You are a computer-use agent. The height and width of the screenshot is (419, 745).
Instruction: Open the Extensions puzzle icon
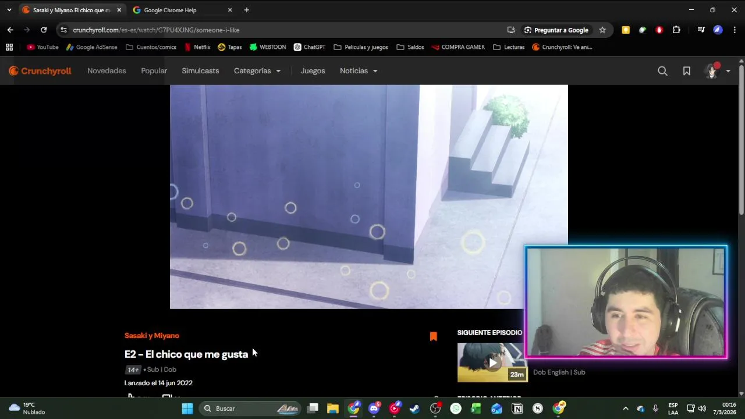tap(676, 30)
